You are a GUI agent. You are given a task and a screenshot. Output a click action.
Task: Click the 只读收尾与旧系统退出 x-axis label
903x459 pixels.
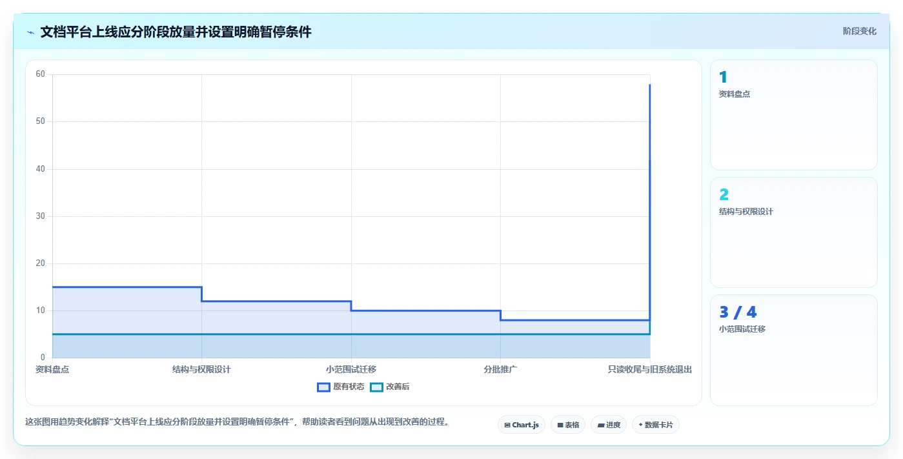coord(650,369)
